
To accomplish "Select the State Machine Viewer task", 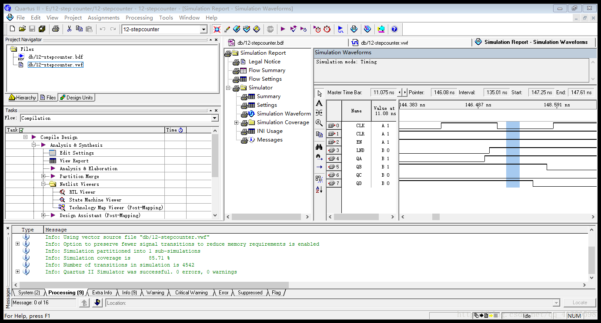I will point(95,200).
